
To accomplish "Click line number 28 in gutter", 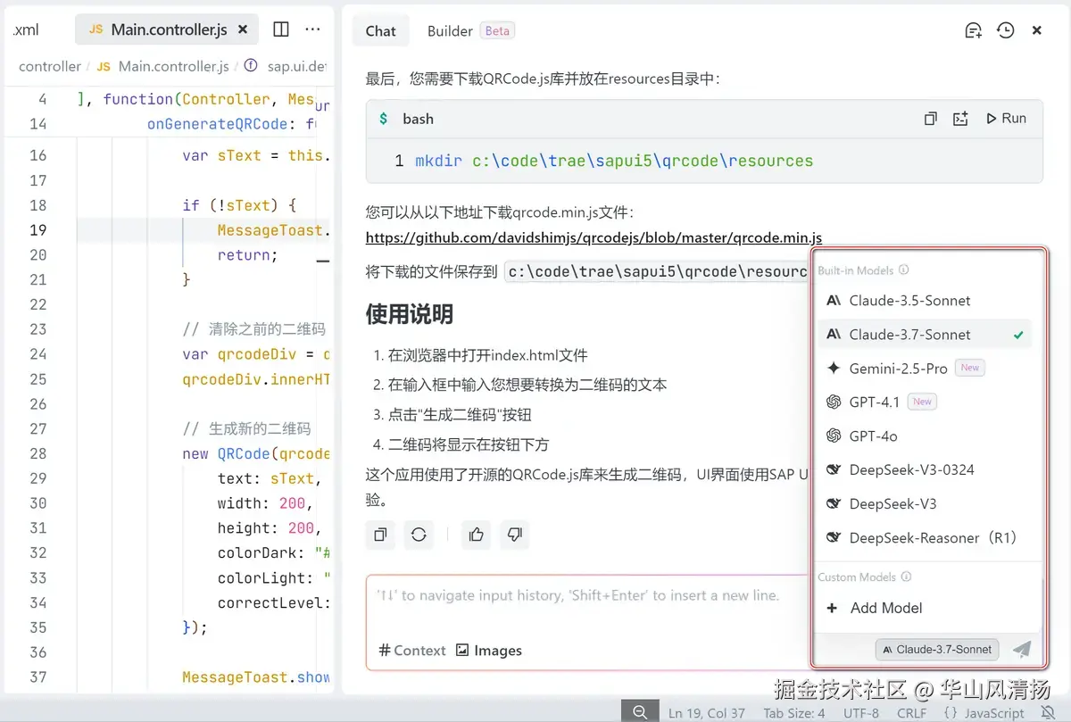I will [x=37, y=453].
